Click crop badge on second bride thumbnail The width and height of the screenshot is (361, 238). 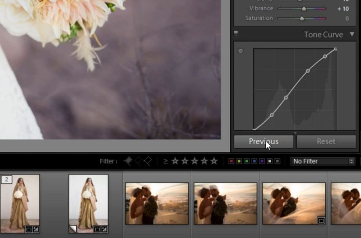click(97, 229)
